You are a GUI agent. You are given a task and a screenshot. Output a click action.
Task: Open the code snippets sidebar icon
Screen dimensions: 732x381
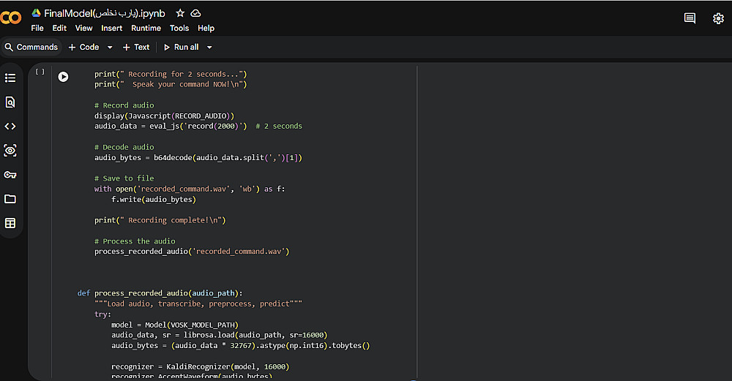click(x=10, y=127)
